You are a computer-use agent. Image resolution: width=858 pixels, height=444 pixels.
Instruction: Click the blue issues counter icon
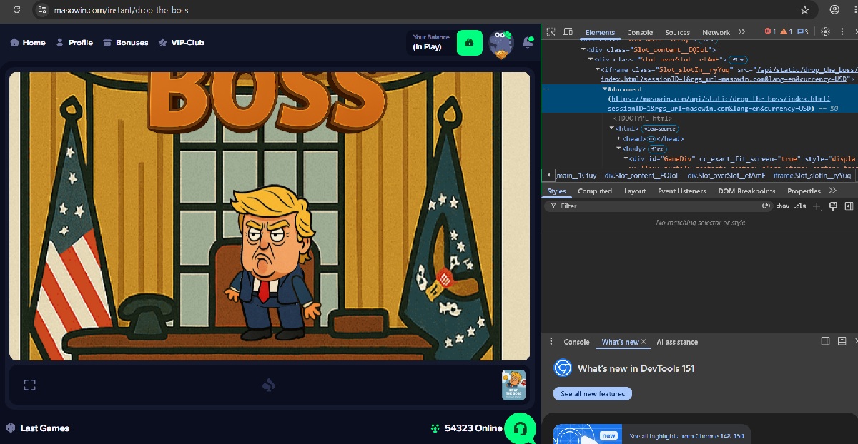pos(802,31)
